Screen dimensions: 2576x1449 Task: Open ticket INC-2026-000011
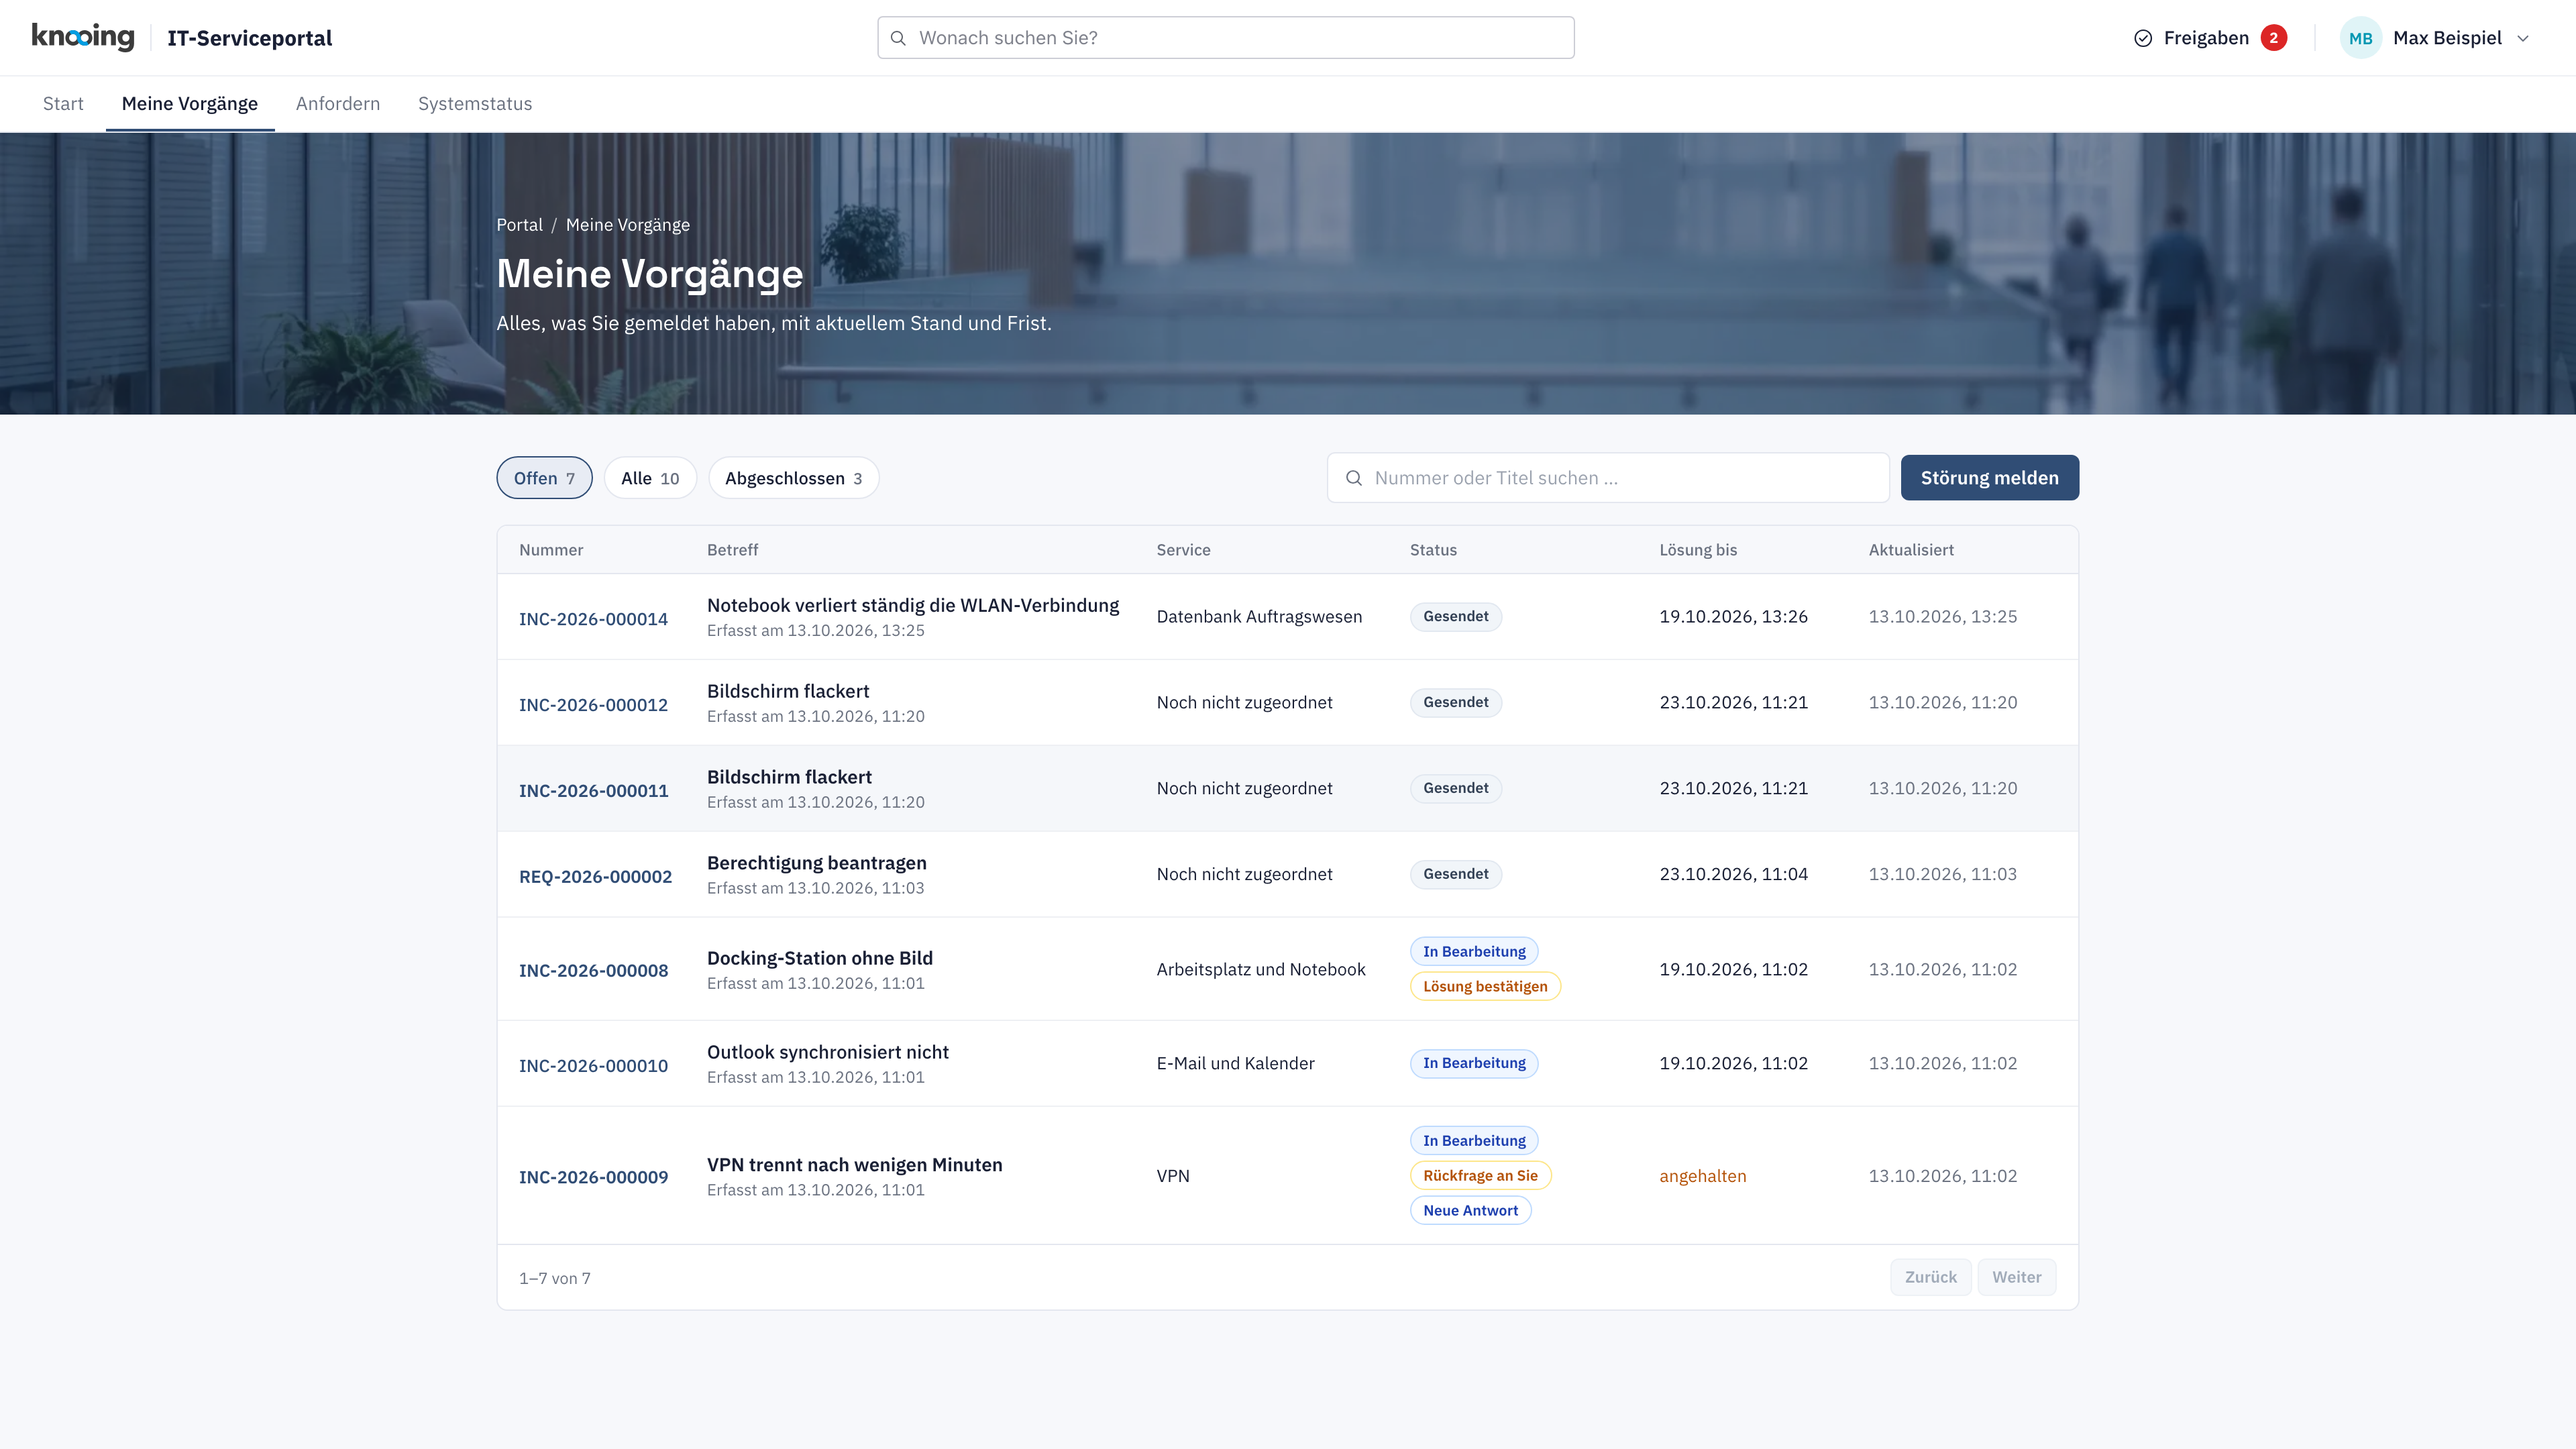(x=593, y=791)
